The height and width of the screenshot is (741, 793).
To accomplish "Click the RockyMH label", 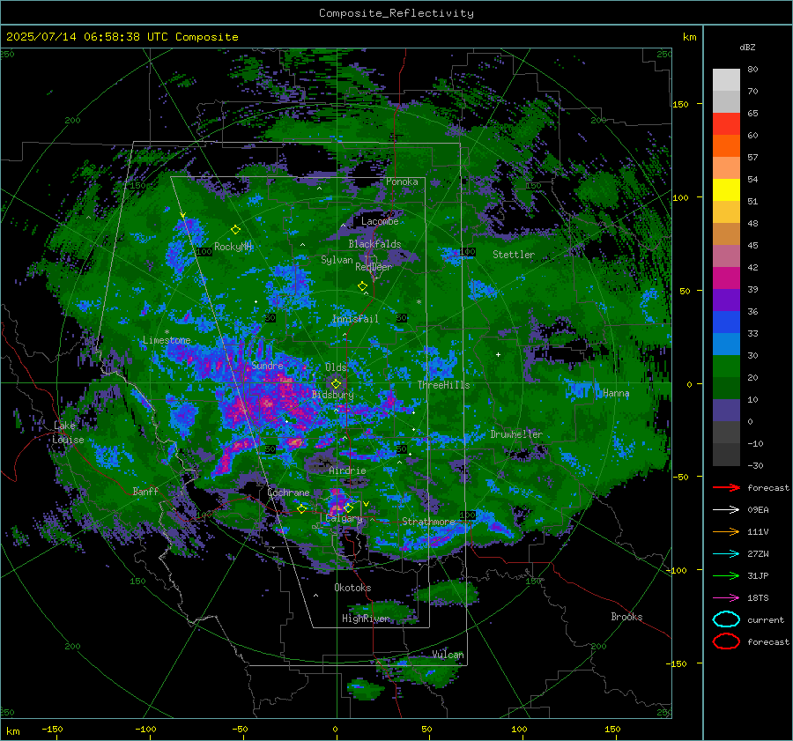I will (x=233, y=247).
